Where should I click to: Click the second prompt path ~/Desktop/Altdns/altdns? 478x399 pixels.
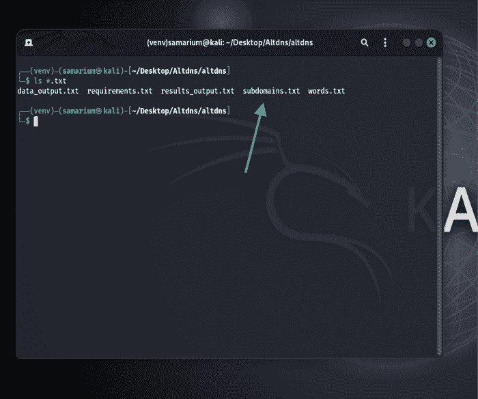point(179,111)
